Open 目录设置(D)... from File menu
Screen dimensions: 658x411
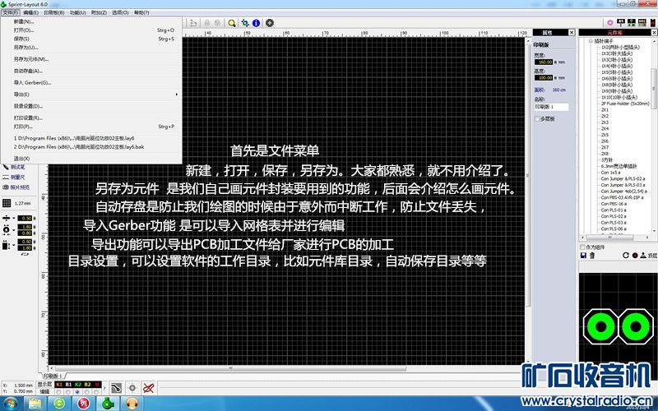click(x=91, y=106)
